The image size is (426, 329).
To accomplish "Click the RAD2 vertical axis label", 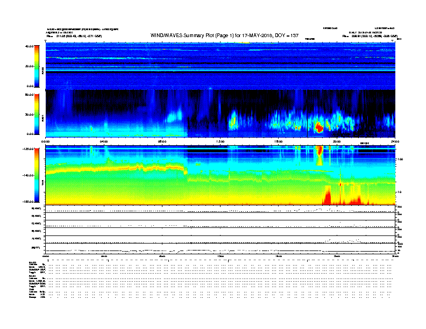I will click(x=42, y=70).
